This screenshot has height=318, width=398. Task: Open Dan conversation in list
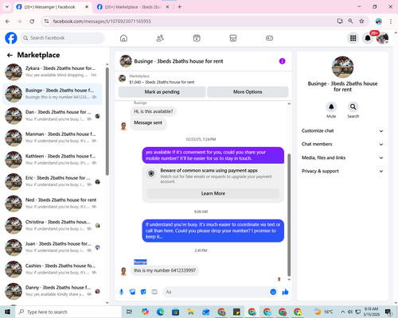[x=53, y=116]
